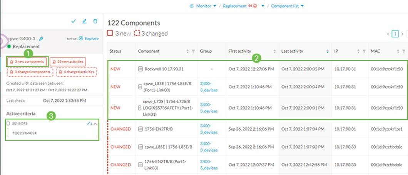Show the 3 new components
The height and width of the screenshot is (175, 408).
pos(27,62)
